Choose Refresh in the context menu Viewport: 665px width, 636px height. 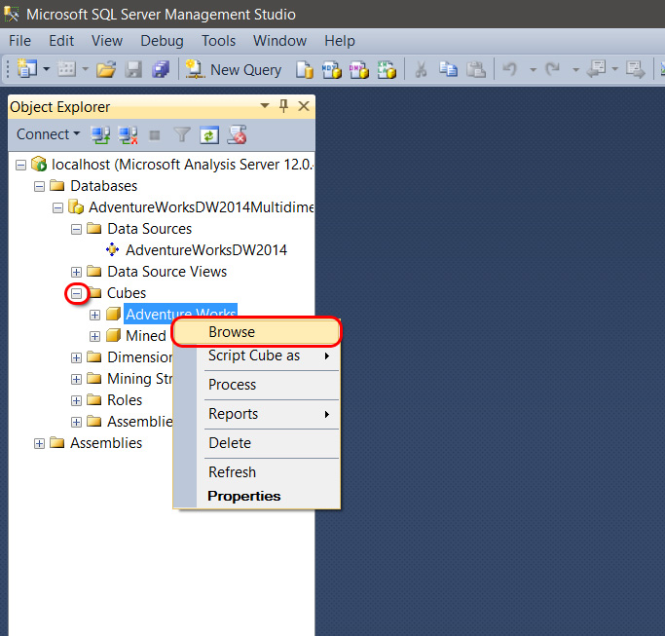[257, 472]
